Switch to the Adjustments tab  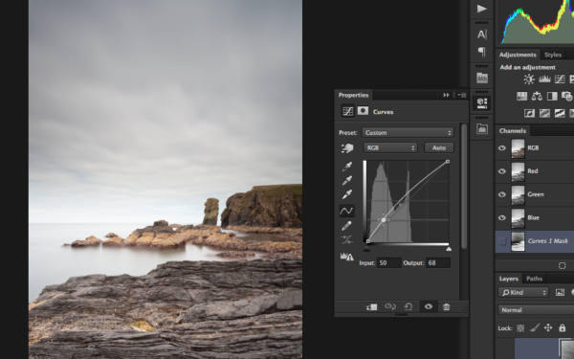pos(518,55)
